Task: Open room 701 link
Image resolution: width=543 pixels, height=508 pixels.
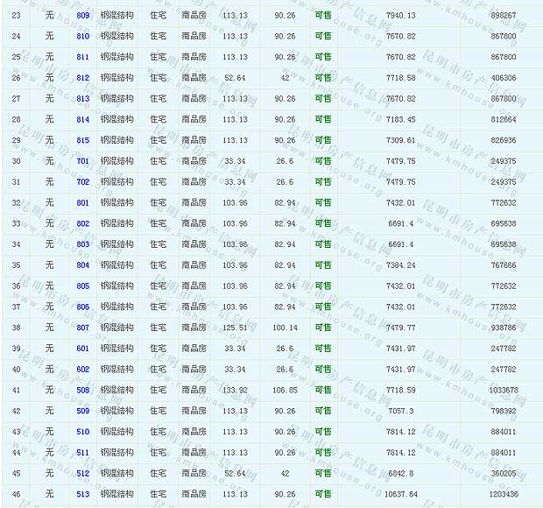Action: [83, 161]
